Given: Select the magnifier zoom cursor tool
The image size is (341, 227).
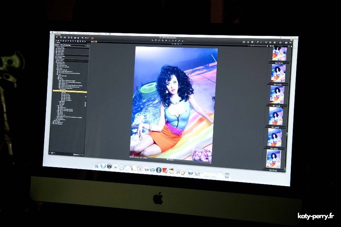Looking at the screenshot, I should click(159, 40).
